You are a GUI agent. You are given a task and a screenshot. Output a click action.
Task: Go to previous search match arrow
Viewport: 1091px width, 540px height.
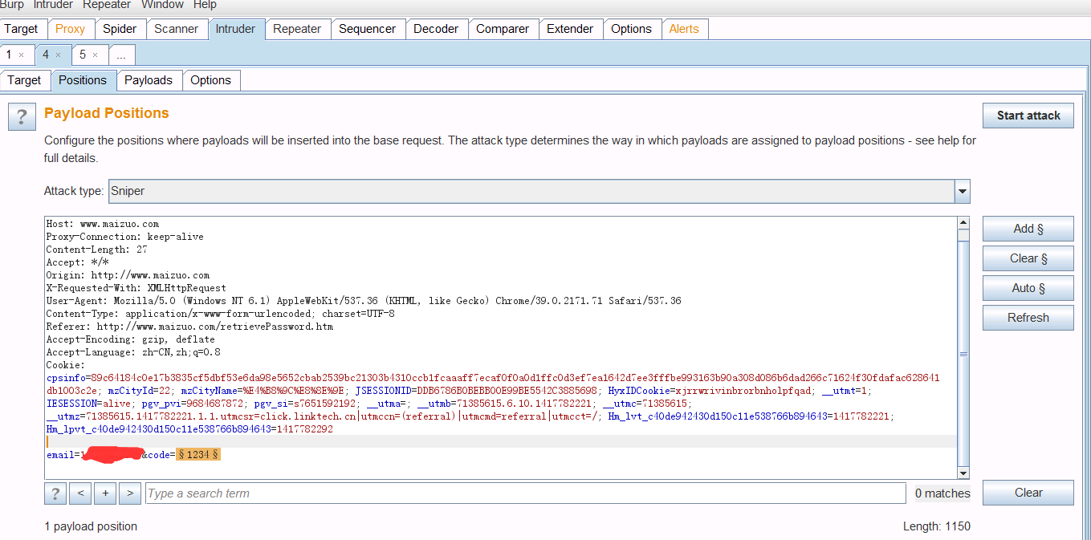click(x=80, y=493)
